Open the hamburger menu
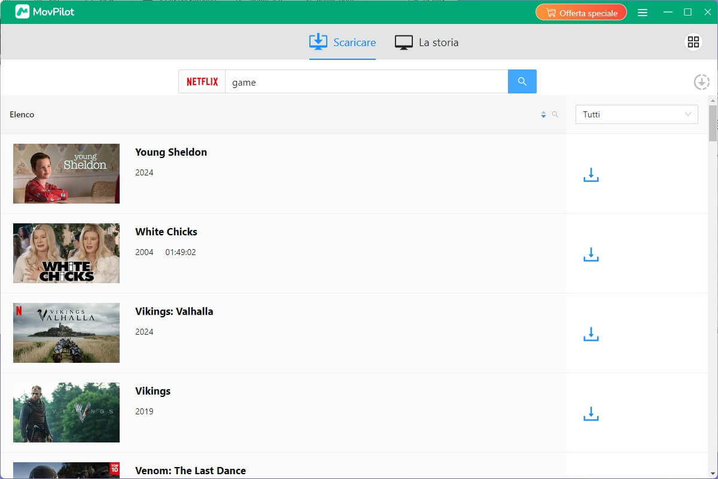718x479 pixels. [643, 13]
